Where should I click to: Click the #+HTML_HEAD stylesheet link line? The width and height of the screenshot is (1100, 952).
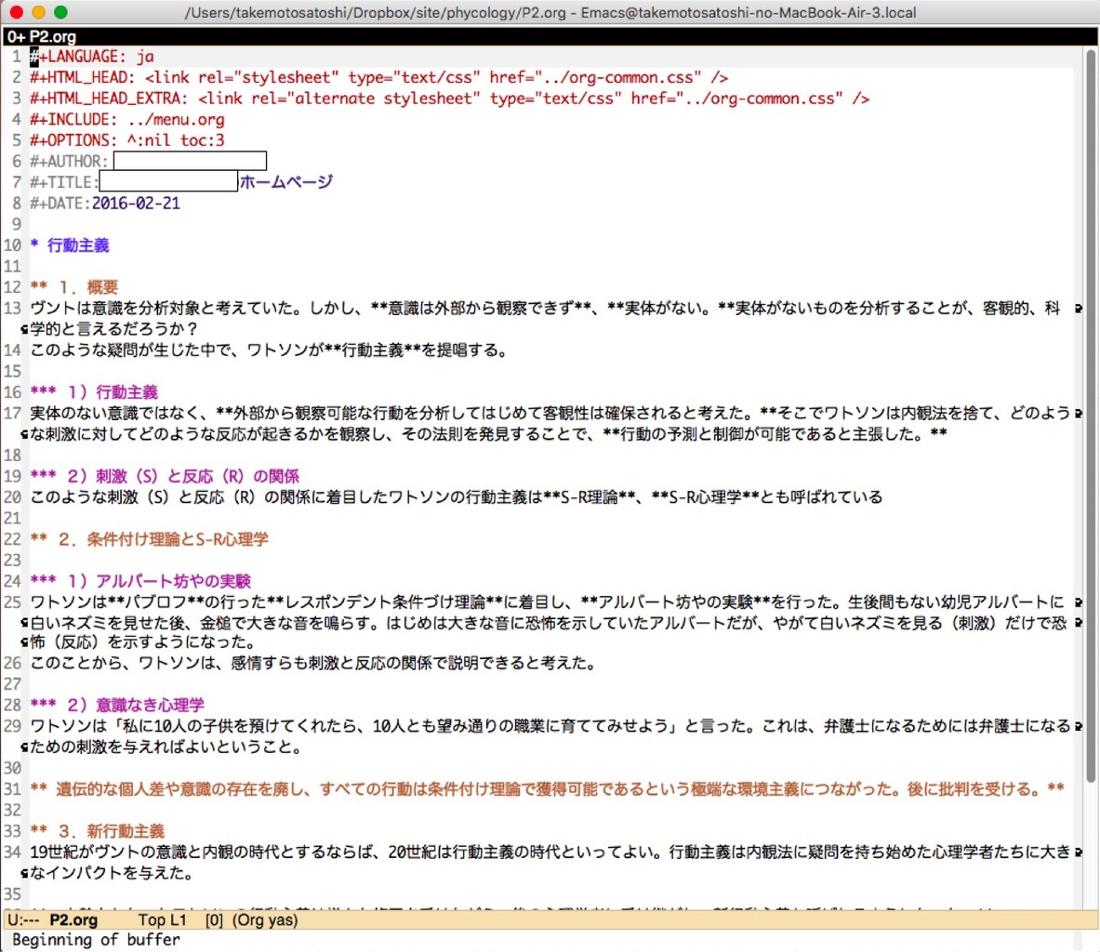tap(378, 77)
